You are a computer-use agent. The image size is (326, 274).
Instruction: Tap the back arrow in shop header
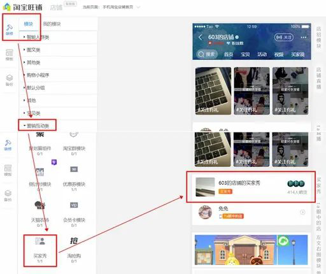click(201, 38)
